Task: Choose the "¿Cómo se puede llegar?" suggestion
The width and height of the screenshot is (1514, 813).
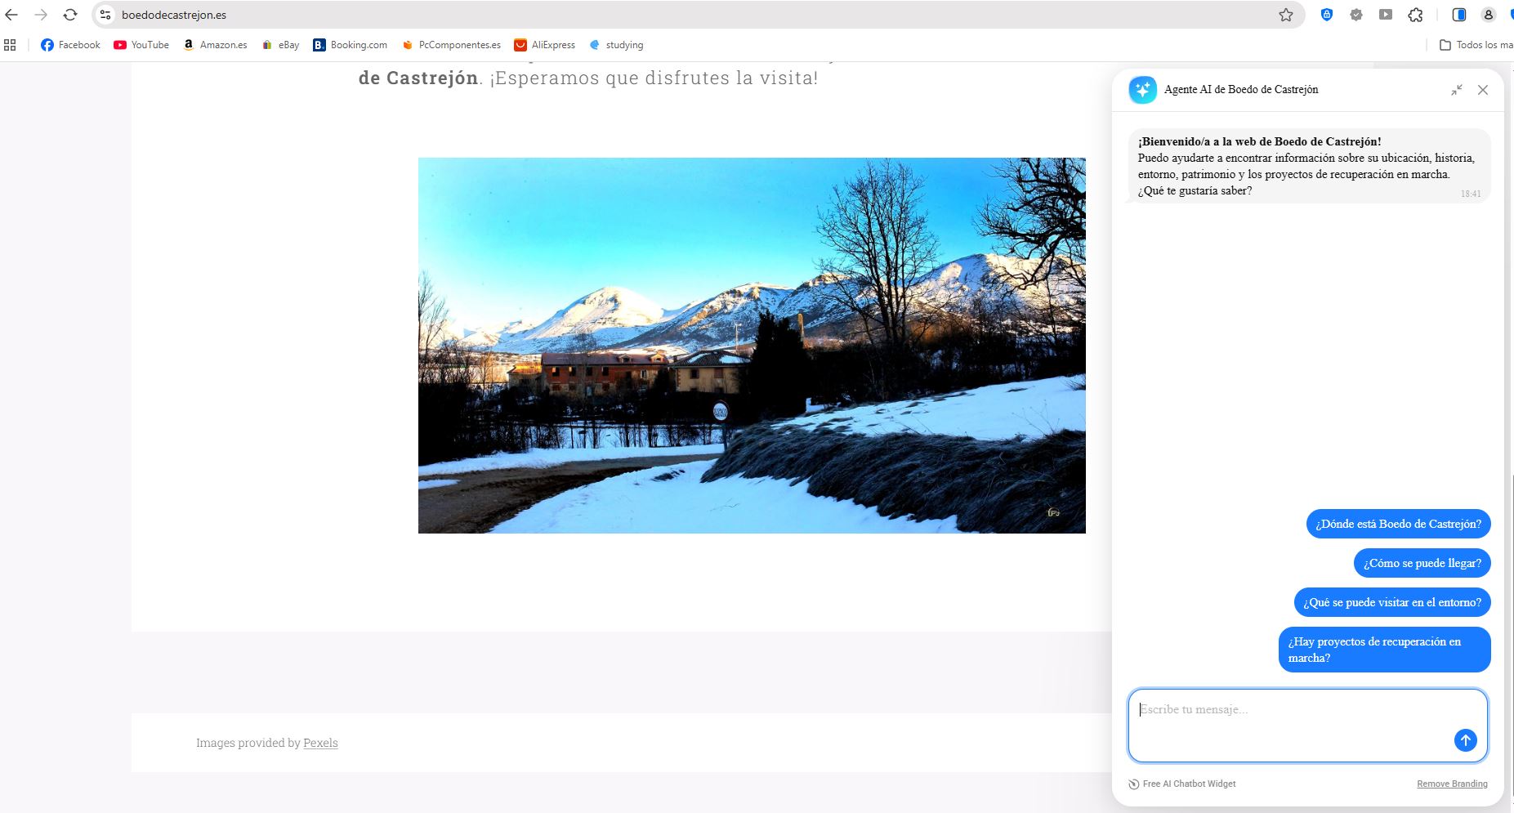Action: [x=1422, y=563]
